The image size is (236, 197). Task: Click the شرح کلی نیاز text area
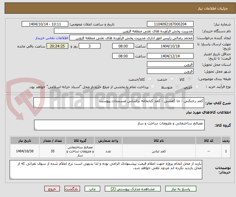[118, 103]
